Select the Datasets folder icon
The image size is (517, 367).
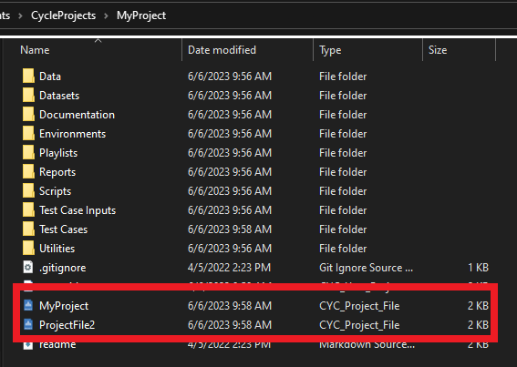tap(28, 96)
